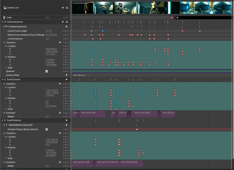This screenshot has height=170, width=234.
Task: Add a track to CameraComponent with plus icon
Action: coord(66,27)
